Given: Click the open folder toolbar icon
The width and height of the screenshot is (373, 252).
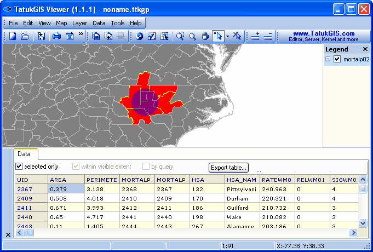Looking at the screenshot, I should pyautogui.click(x=25, y=36).
